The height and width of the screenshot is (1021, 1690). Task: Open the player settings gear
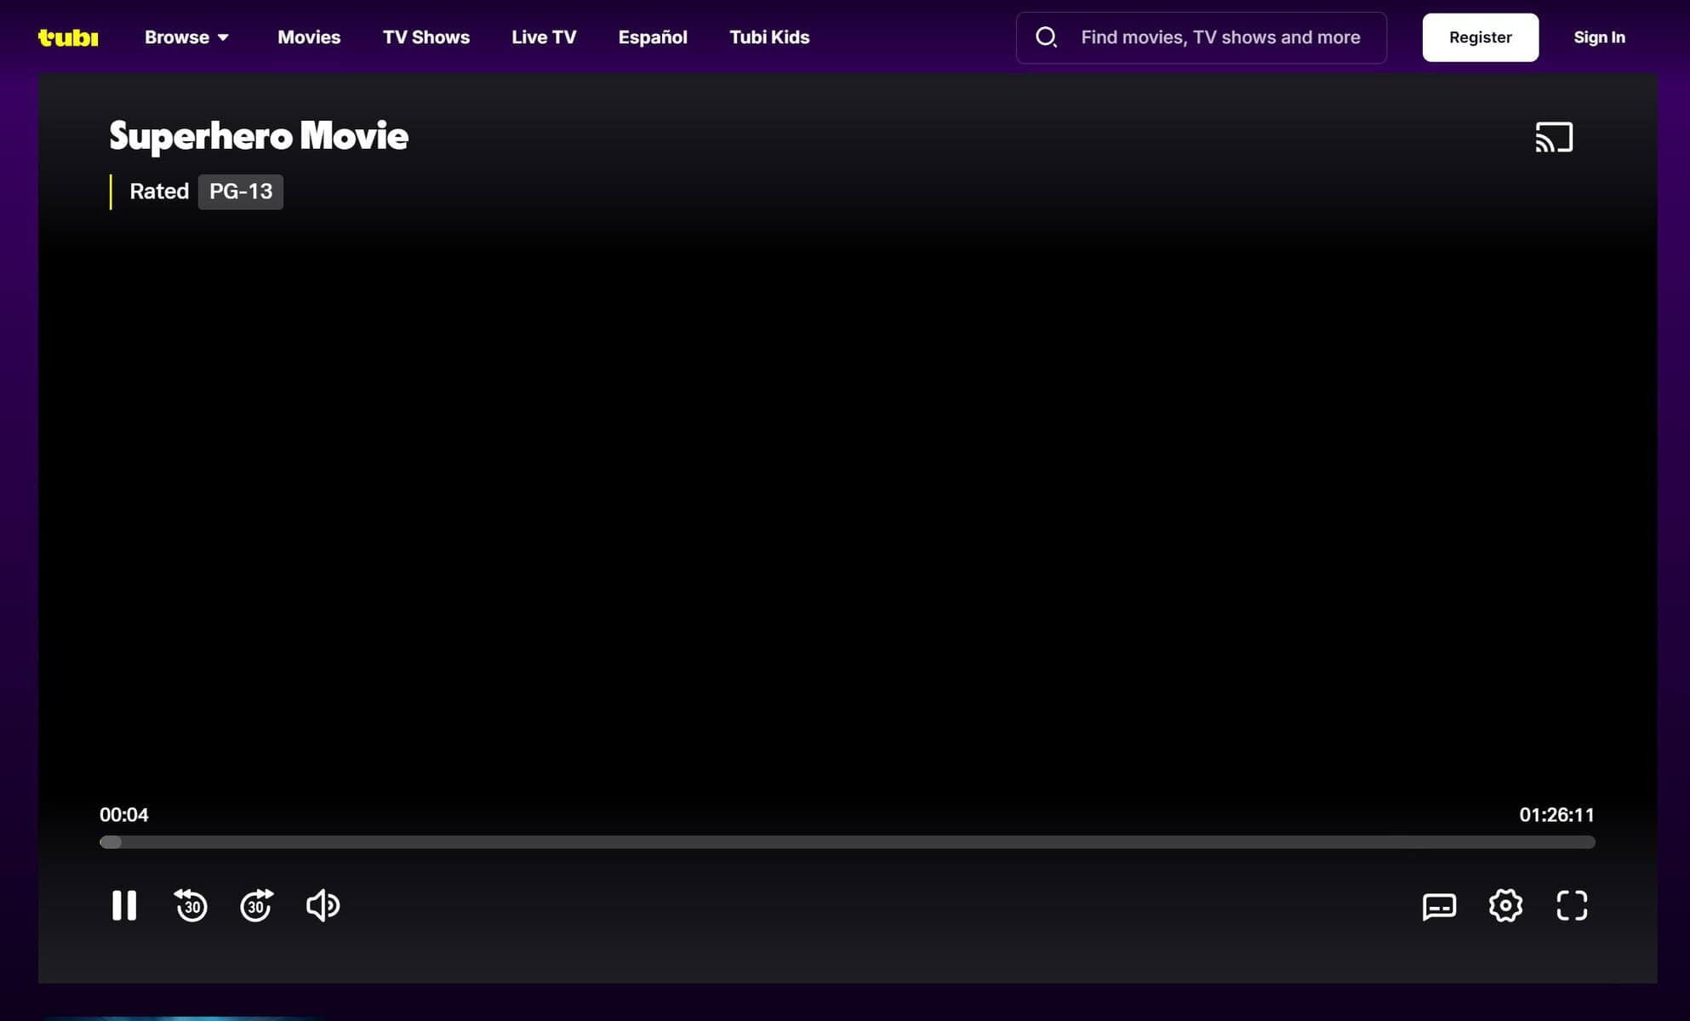click(x=1505, y=905)
